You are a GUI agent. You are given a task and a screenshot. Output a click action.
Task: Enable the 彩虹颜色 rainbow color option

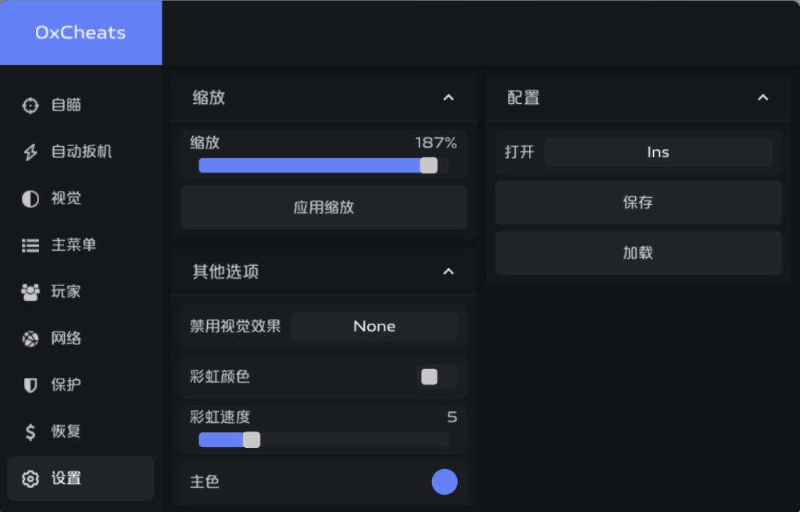pyautogui.click(x=428, y=377)
